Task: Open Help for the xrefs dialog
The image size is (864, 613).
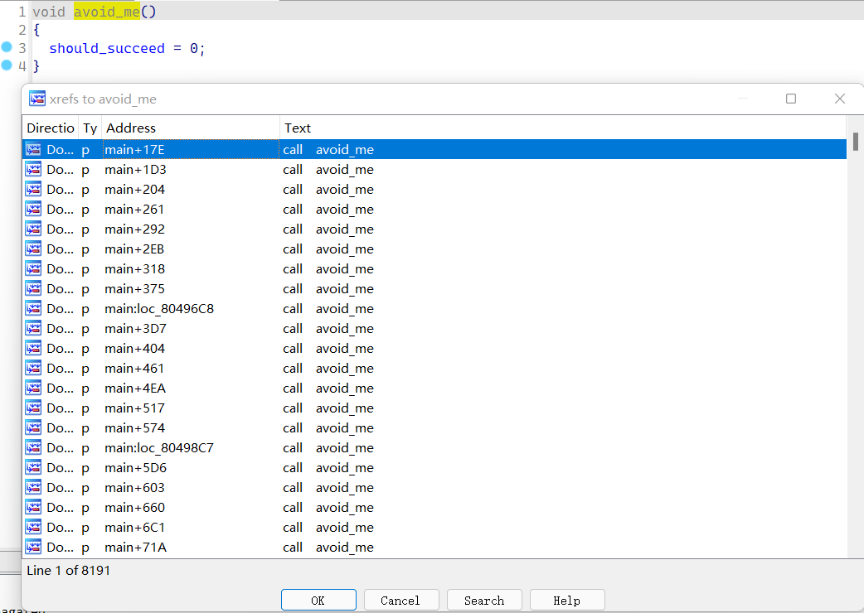Action: (567, 601)
